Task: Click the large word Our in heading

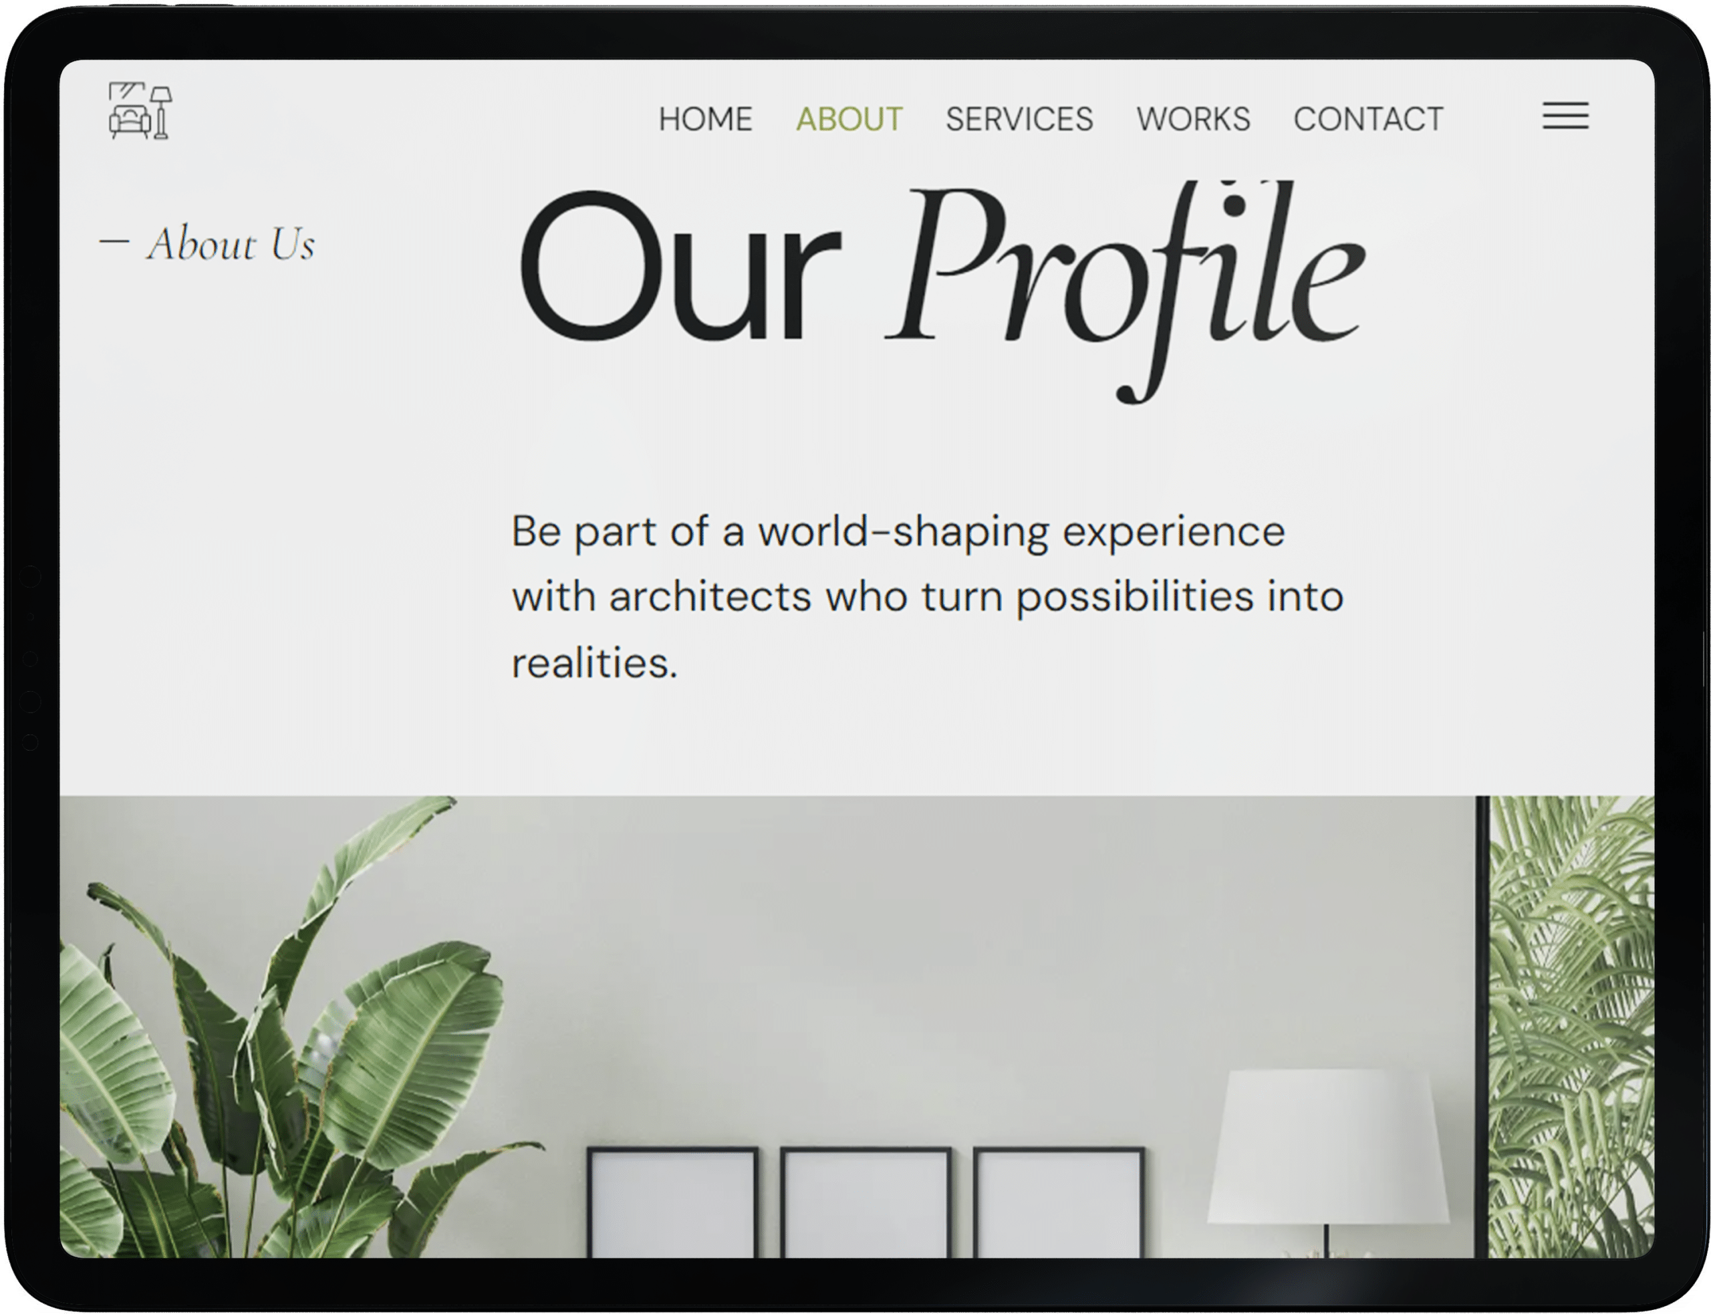Action: pos(680,266)
